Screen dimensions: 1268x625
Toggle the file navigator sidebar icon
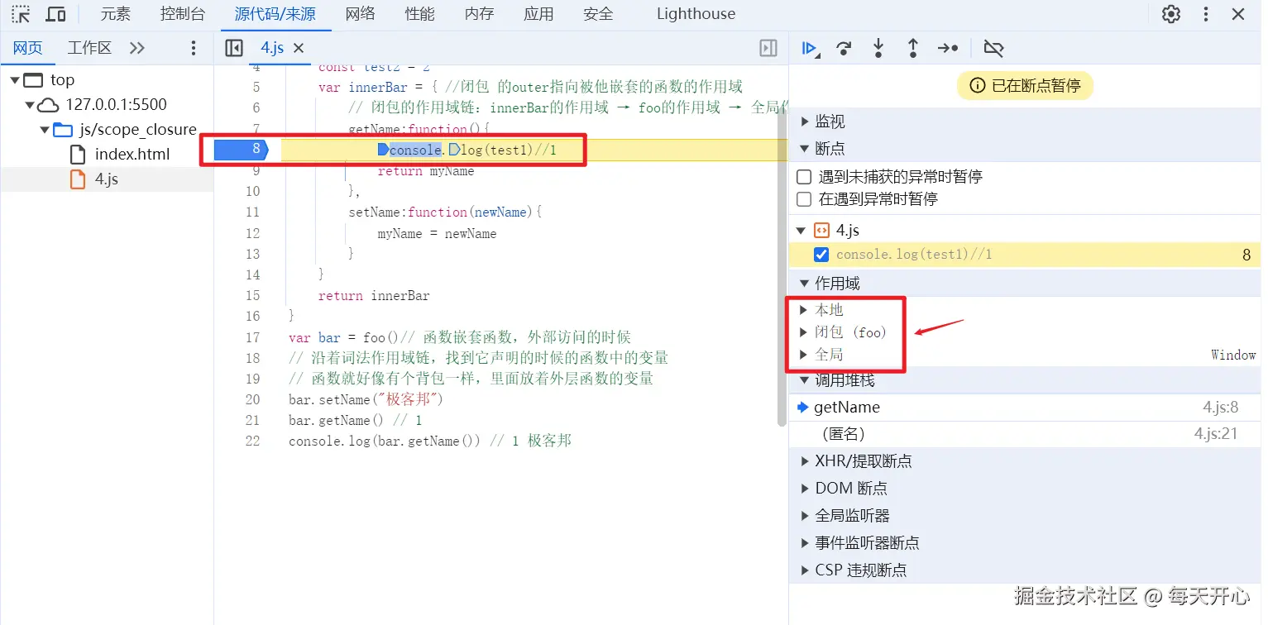click(234, 49)
